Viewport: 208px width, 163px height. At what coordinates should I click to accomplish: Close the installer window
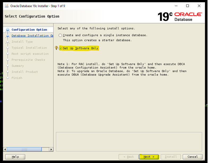point(199,6)
